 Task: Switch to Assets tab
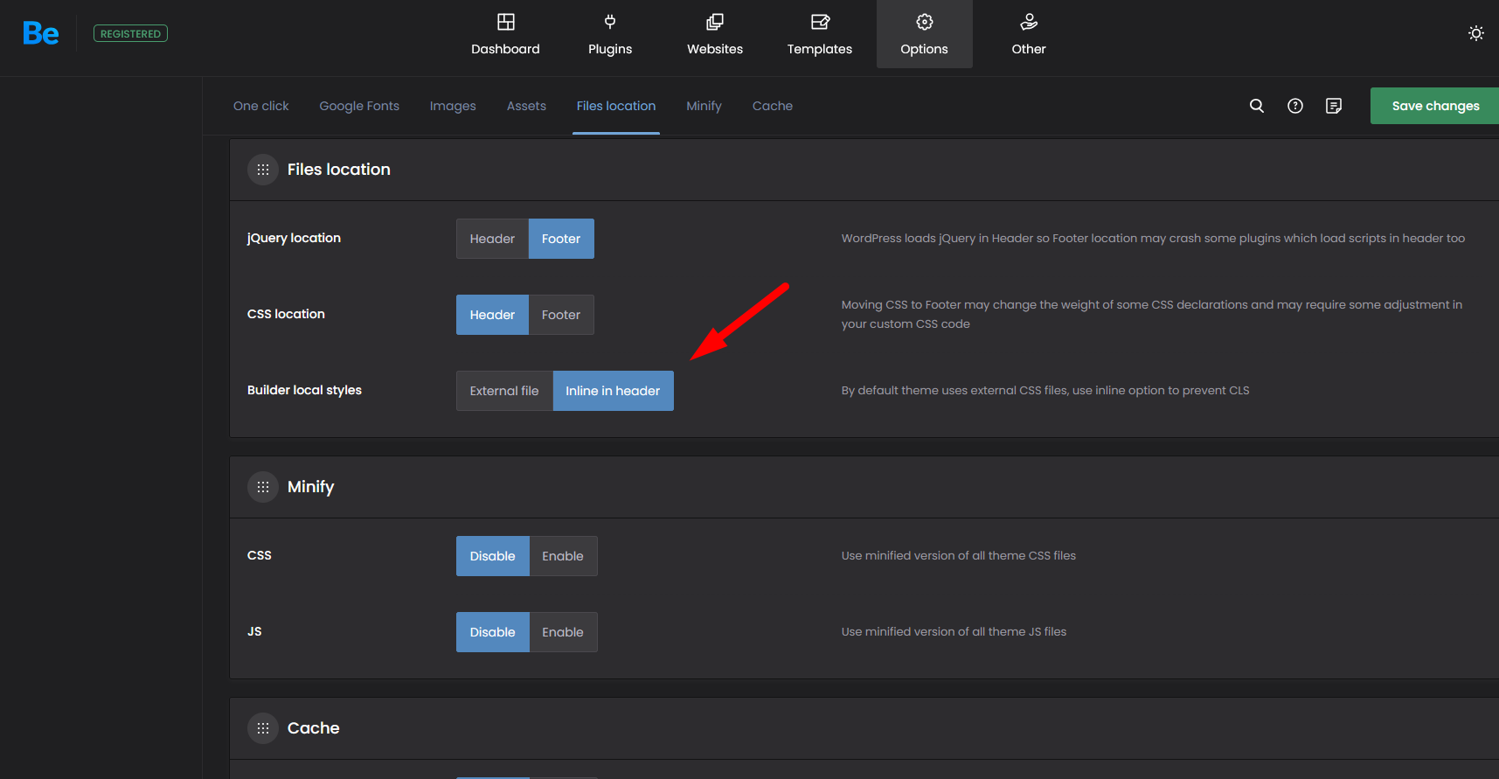(x=526, y=106)
